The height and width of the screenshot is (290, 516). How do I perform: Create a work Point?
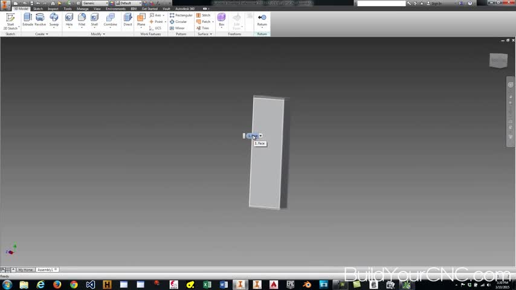(156, 22)
